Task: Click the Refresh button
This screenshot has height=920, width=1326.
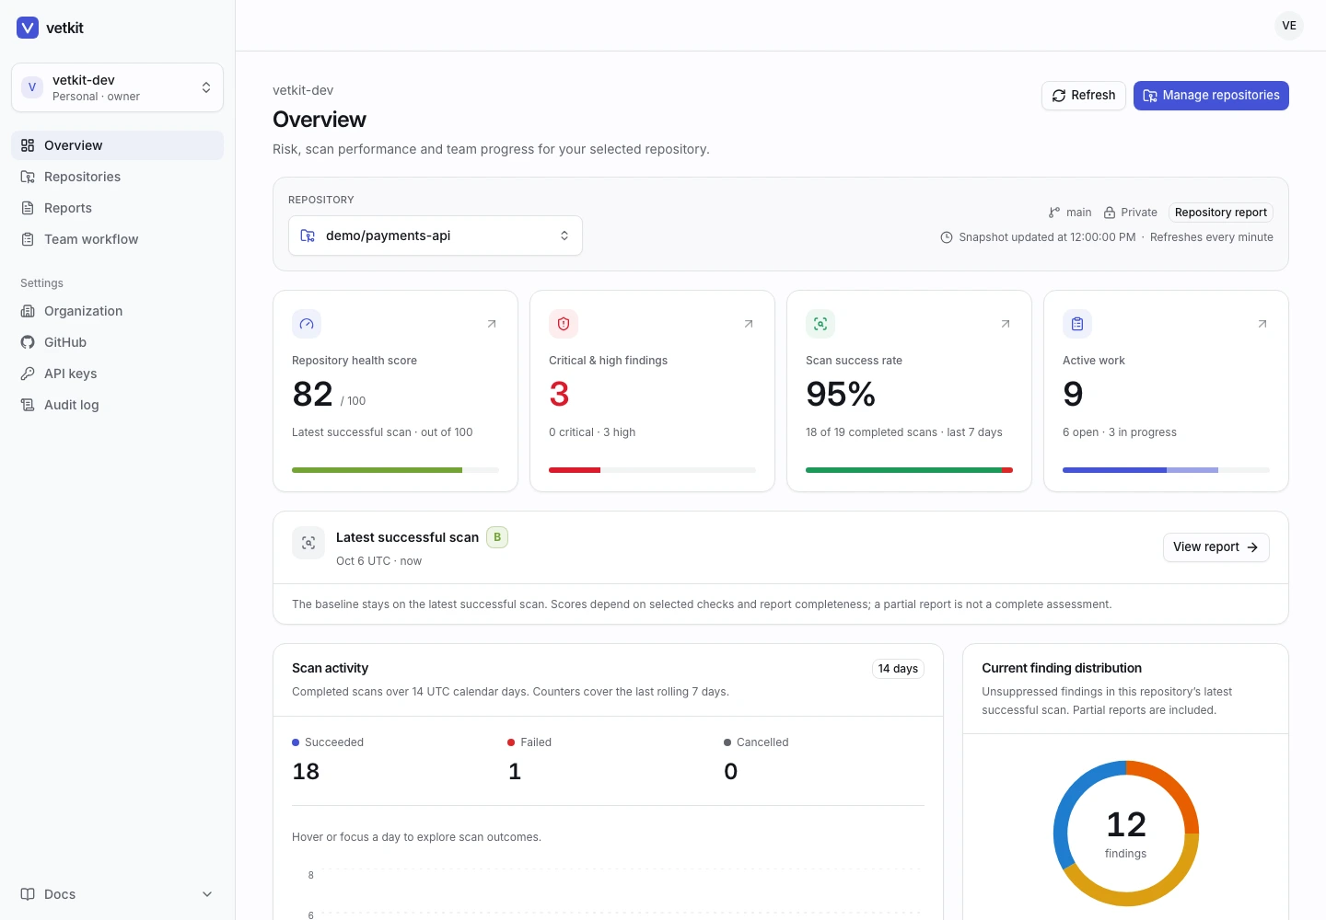Action: pos(1083,96)
